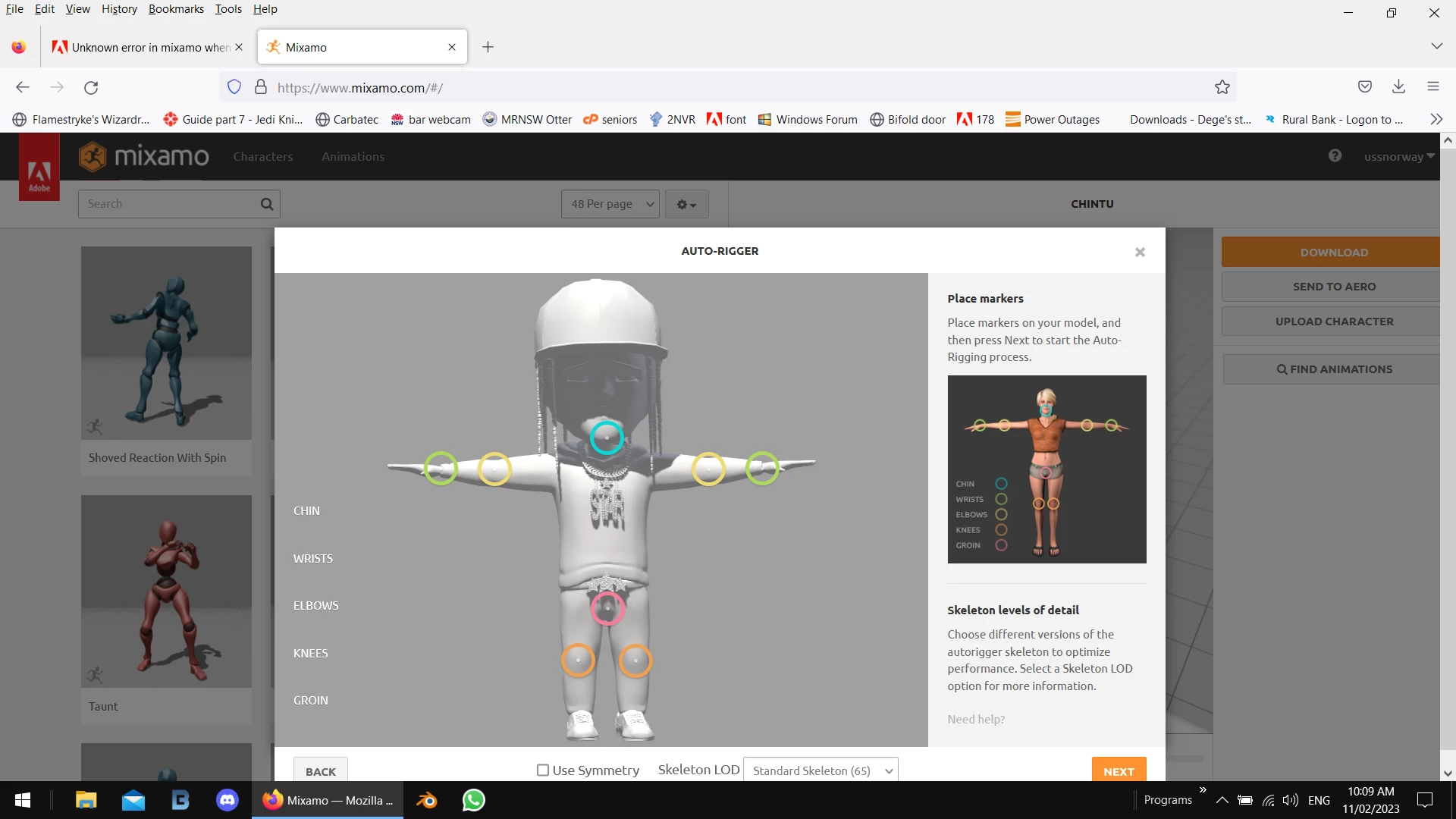
Task: Open the 48 Per page dropdown
Action: click(x=610, y=204)
